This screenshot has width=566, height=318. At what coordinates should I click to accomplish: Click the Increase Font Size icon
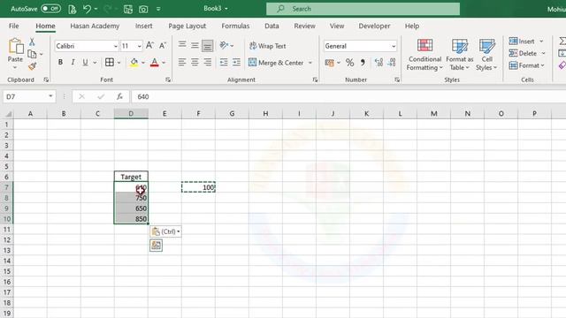tap(149, 45)
